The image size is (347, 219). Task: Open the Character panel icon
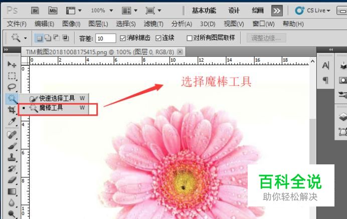click(x=325, y=66)
